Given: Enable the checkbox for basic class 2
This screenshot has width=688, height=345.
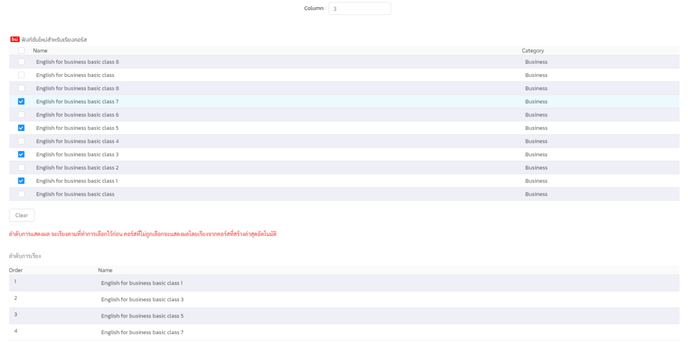Looking at the screenshot, I should pos(21,168).
